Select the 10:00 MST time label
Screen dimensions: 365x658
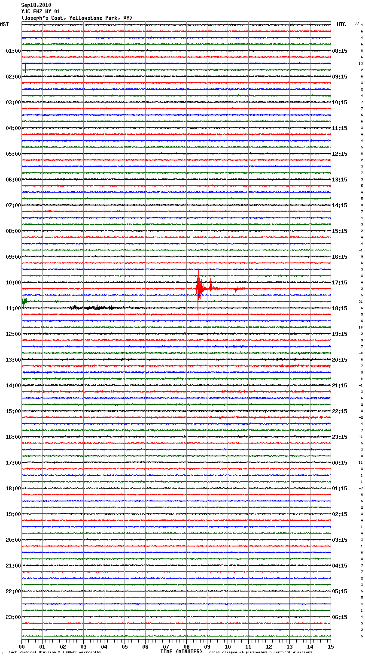[x=13, y=283]
